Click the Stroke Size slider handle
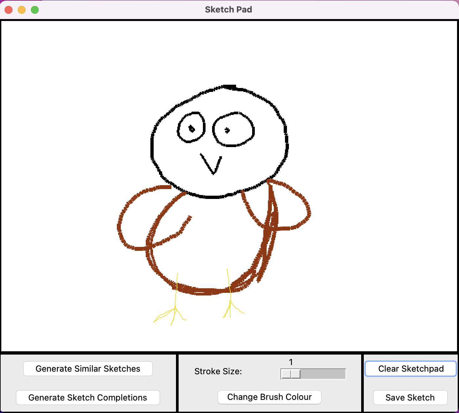Screen dimensions: 459x413 (291, 374)
